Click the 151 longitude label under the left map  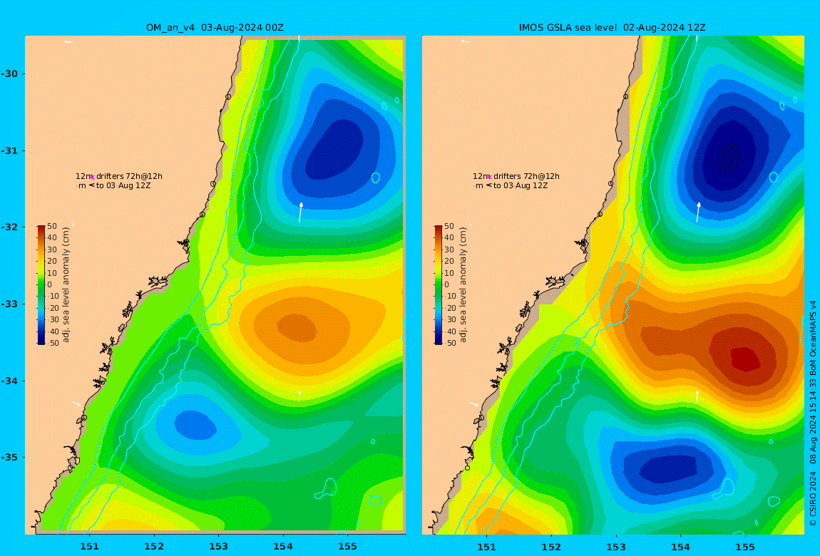point(89,547)
